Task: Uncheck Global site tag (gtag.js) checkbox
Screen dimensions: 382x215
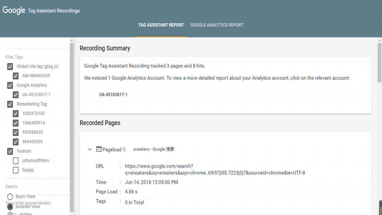Action: click(x=10, y=67)
